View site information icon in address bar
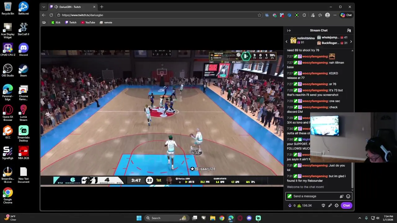The height and width of the screenshot is (223, 397). [x=59, y=15]
